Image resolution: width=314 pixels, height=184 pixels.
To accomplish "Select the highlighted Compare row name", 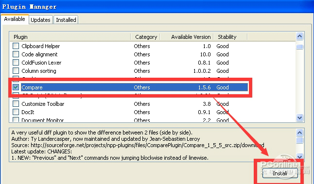I will pos(32,87).
